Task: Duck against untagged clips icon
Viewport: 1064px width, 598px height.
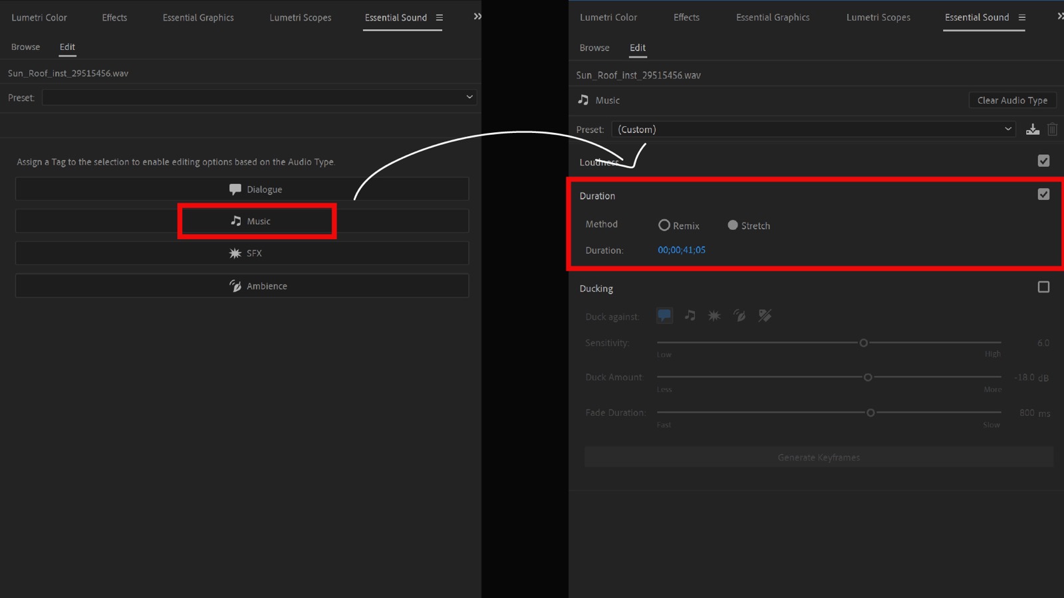Action: 765,316
